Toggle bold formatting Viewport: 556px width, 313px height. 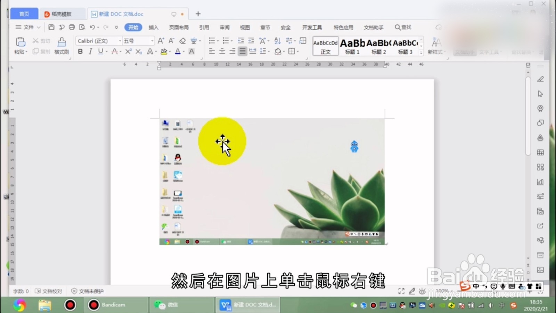(80, 51)
